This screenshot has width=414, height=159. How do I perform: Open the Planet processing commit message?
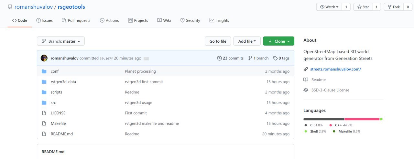[x=140, y=71]
